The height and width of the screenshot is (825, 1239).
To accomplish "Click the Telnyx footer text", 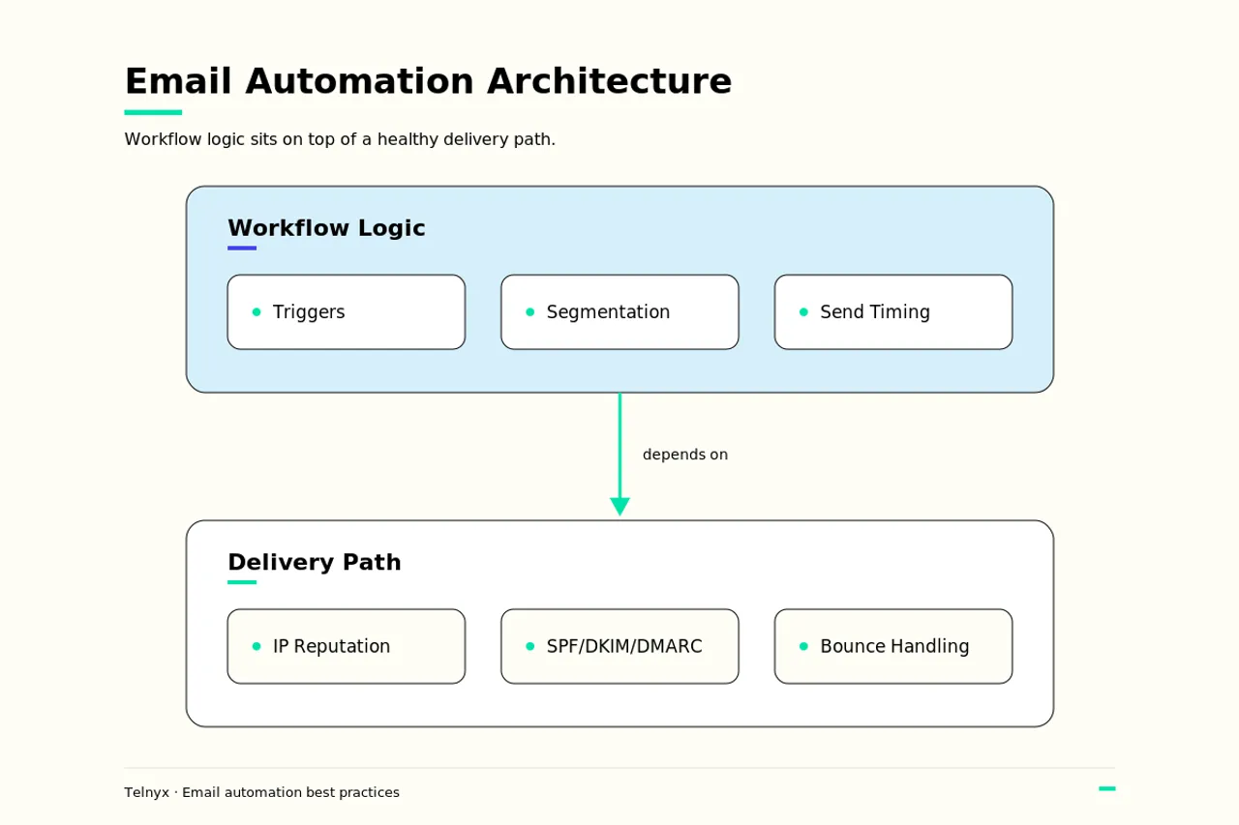I will 262,792.
